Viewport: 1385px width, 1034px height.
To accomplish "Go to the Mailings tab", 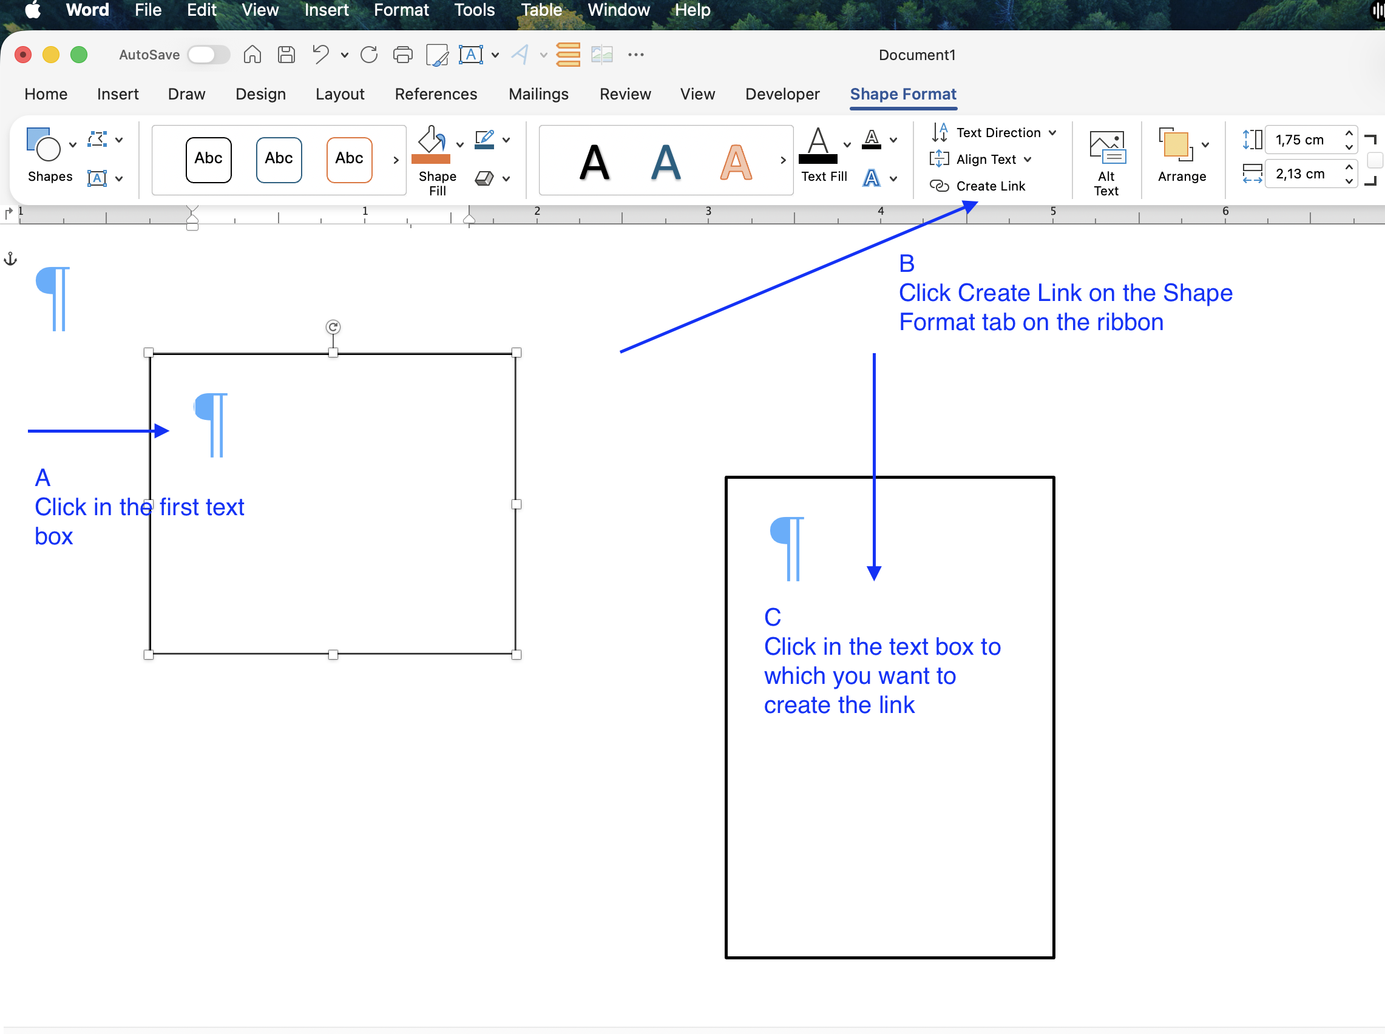I will 538,94.
